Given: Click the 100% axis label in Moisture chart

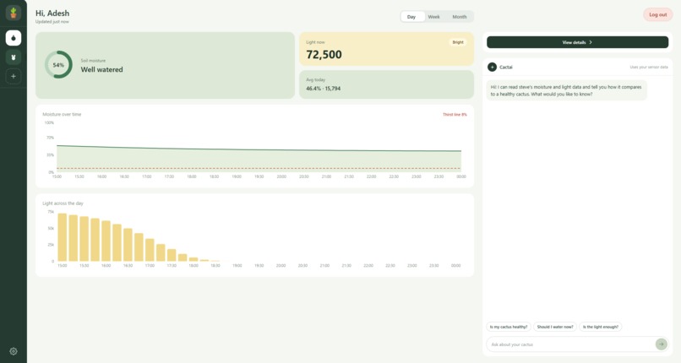Looking at the screenshot, I should point(49,123).
